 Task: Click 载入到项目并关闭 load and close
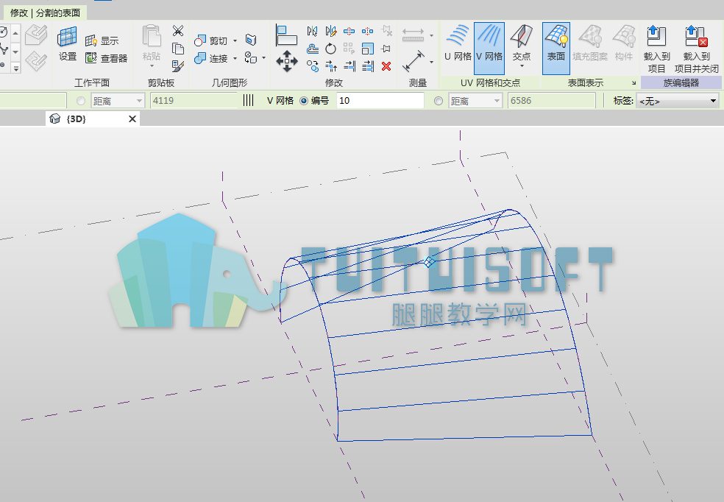click(696, 49)
